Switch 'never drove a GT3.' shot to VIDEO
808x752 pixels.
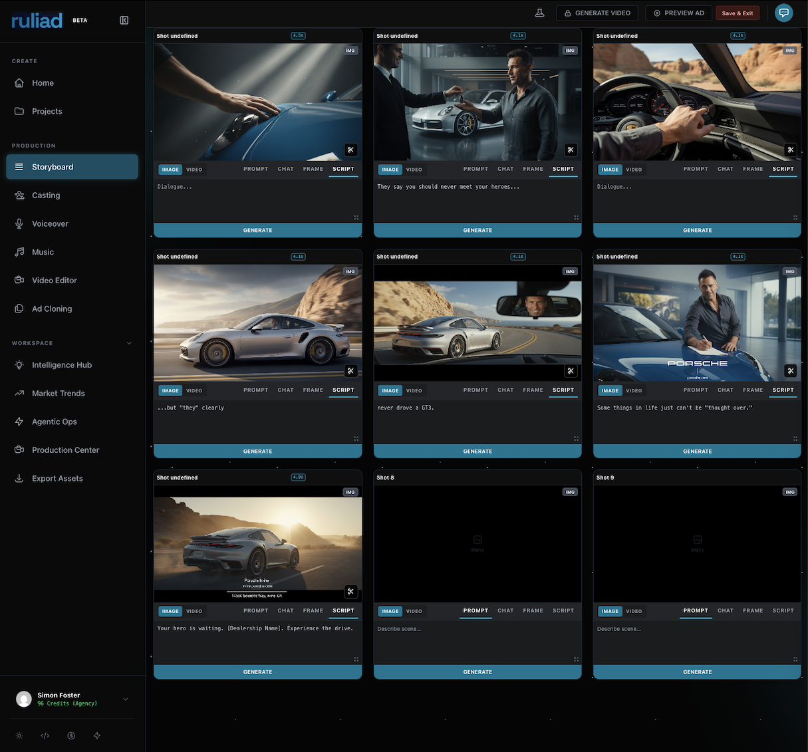coord(414,390)
